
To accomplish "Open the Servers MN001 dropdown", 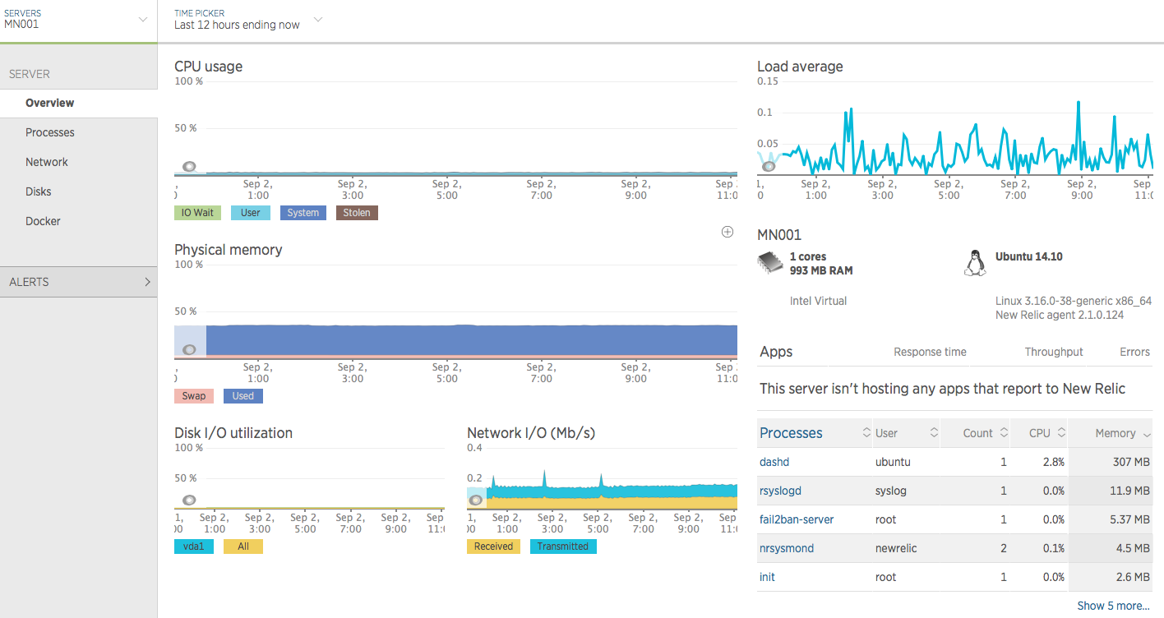I will coord(78,20).
